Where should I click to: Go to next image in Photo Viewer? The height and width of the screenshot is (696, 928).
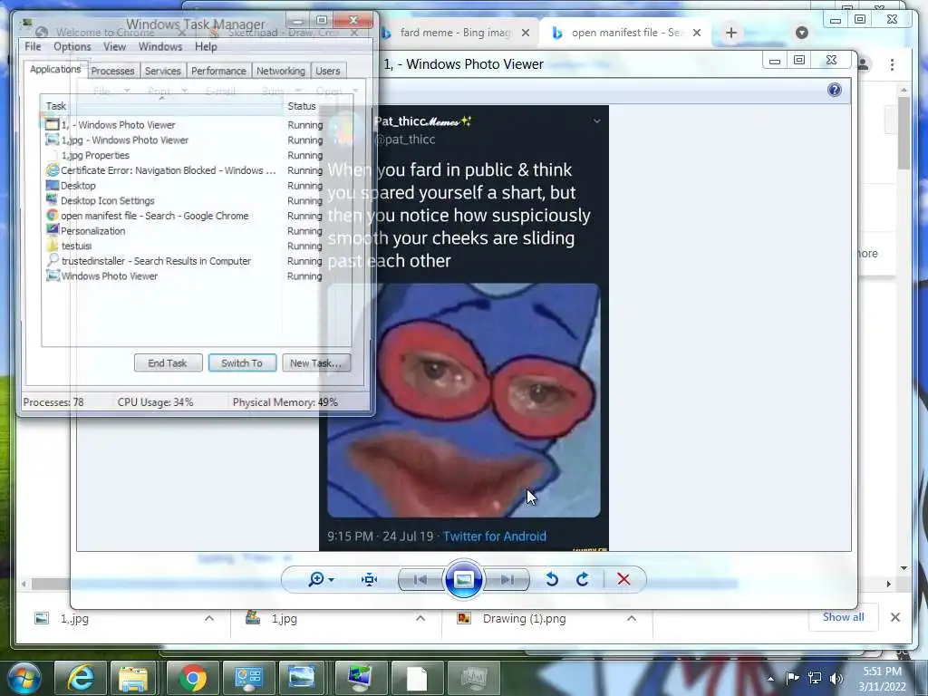[x=507, y=579]
